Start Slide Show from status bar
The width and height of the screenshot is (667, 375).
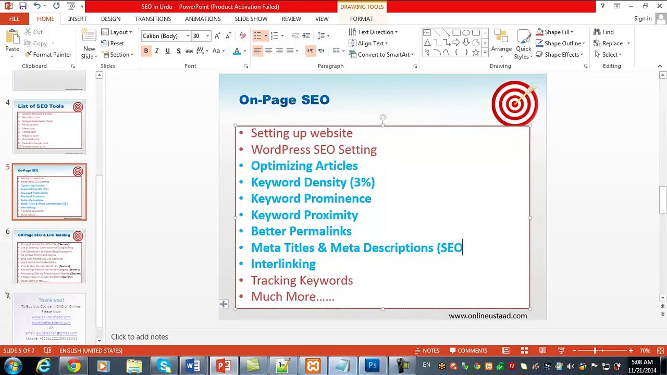click(x=561, y=351)
